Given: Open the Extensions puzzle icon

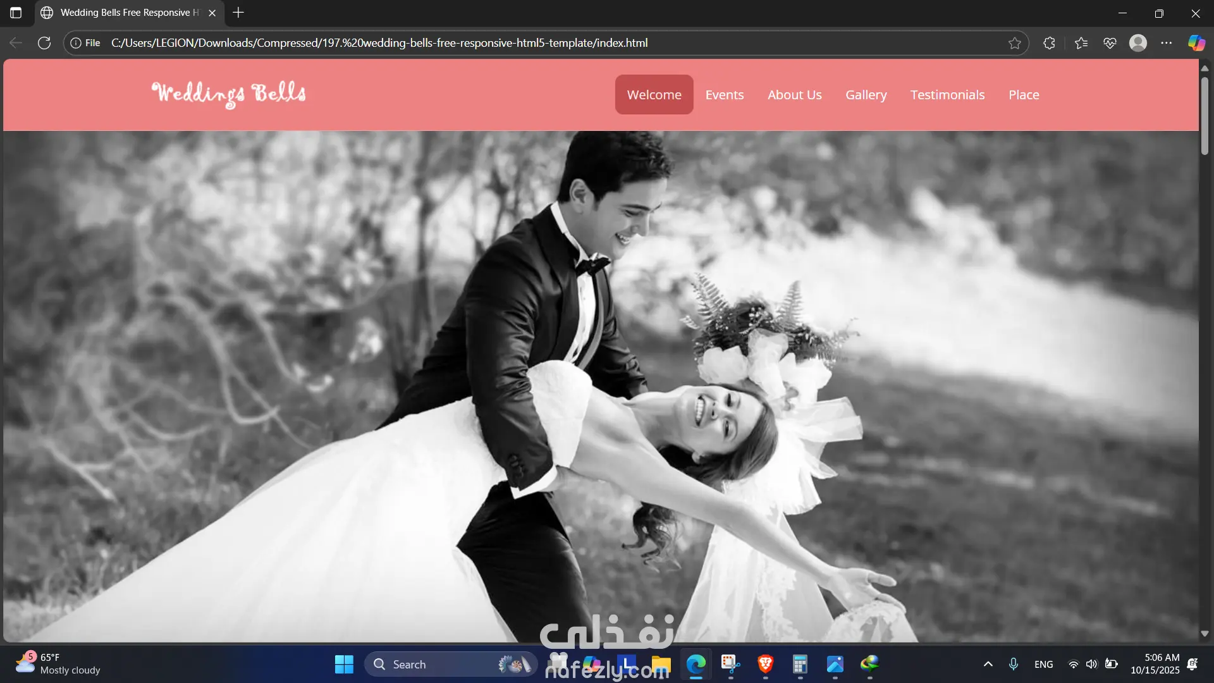Looking at the screenshot, I should coord(1049,43).
